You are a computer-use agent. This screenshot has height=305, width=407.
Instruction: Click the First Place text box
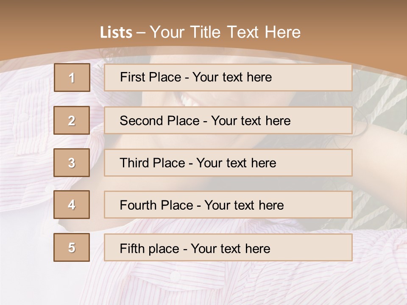point(228,78)
